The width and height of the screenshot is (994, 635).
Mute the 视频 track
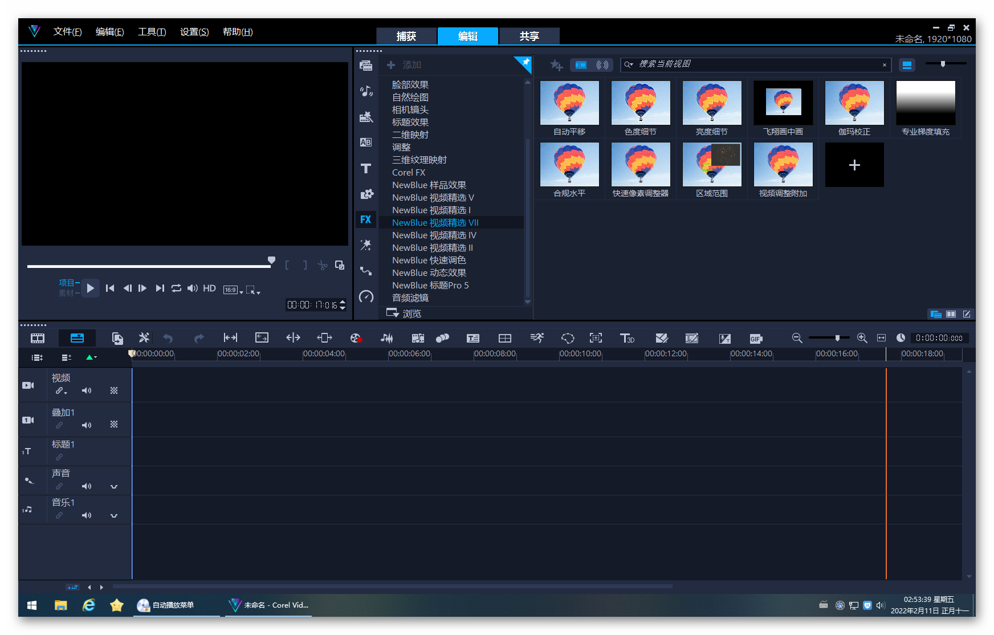tap(87, 390)
